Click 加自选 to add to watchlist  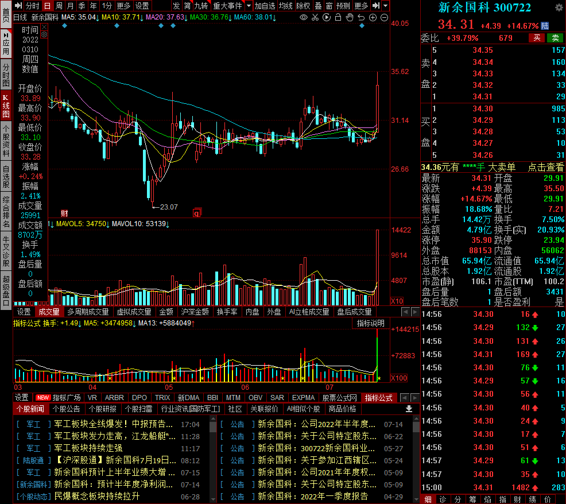coord(265,6)
